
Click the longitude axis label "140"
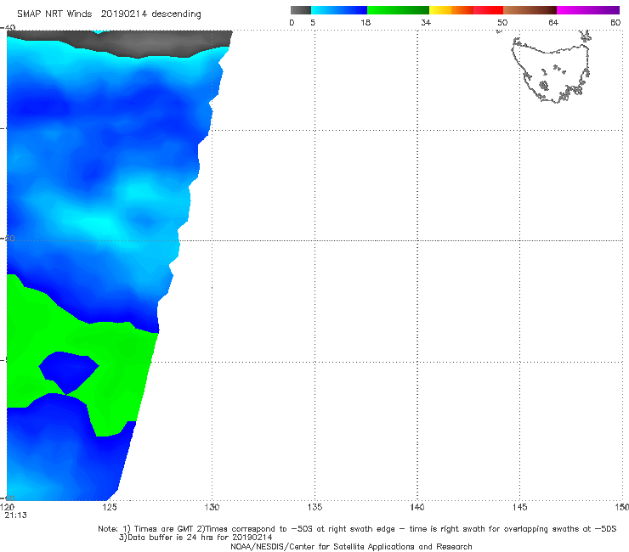[x=417, y=507]
